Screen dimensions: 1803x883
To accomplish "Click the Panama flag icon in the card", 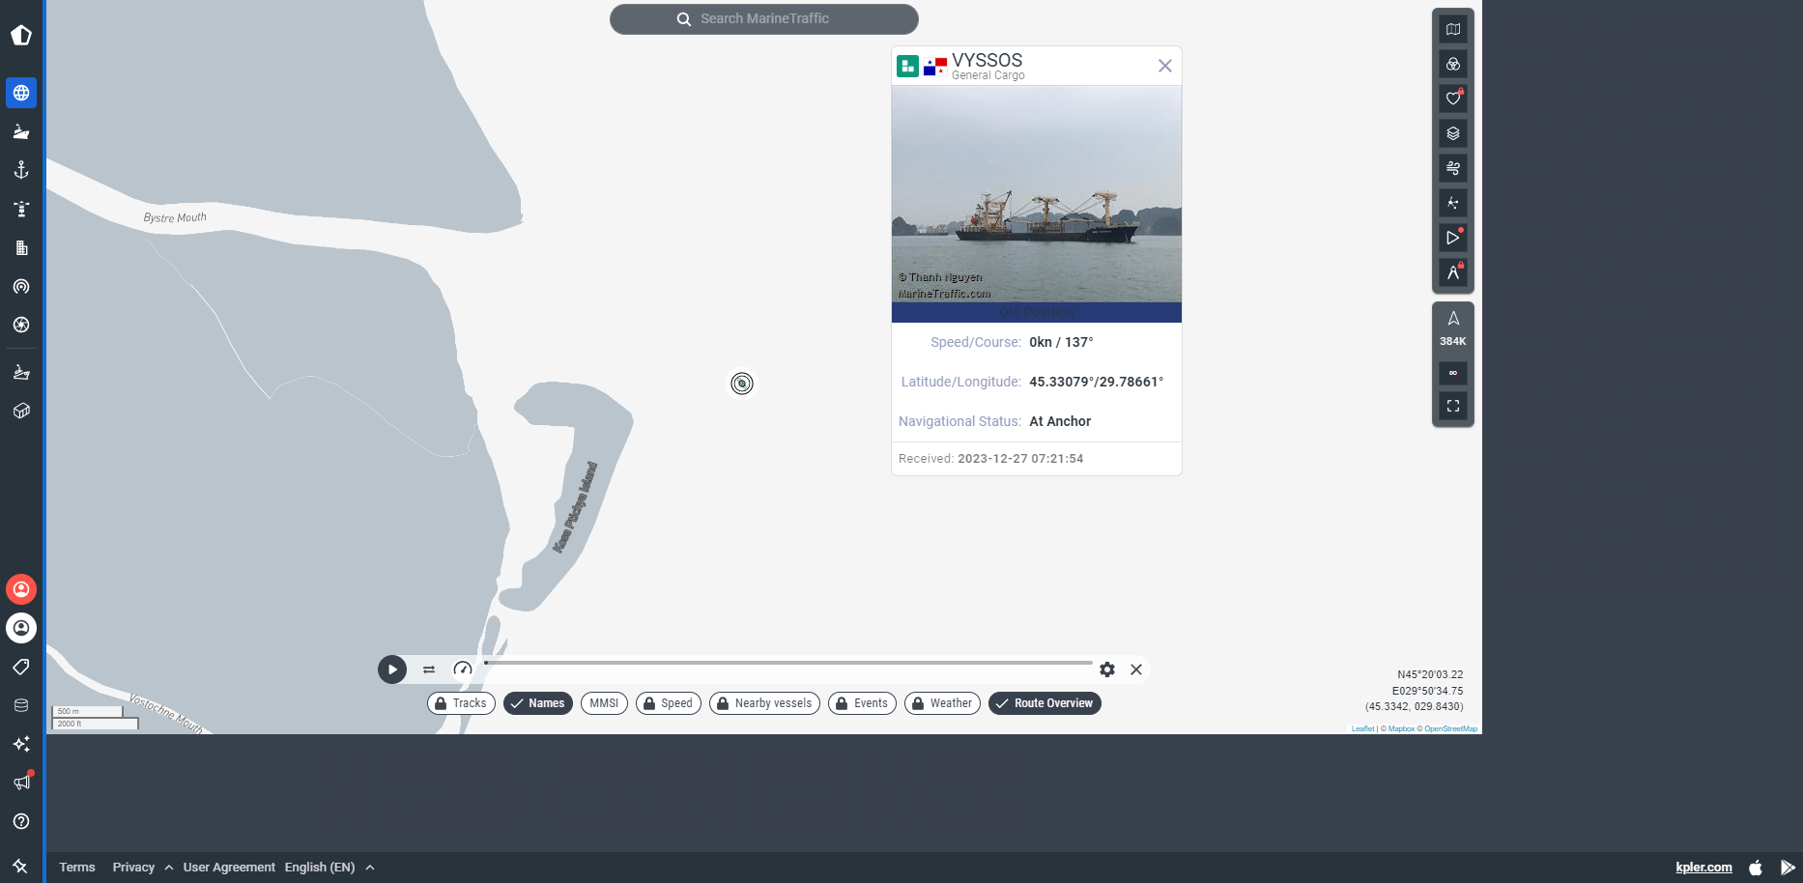I will (x=934, y=67).
